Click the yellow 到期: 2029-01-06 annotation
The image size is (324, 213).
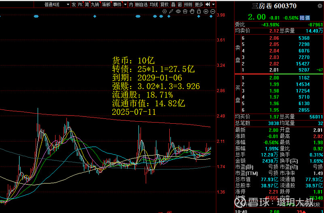coord(147,78)
